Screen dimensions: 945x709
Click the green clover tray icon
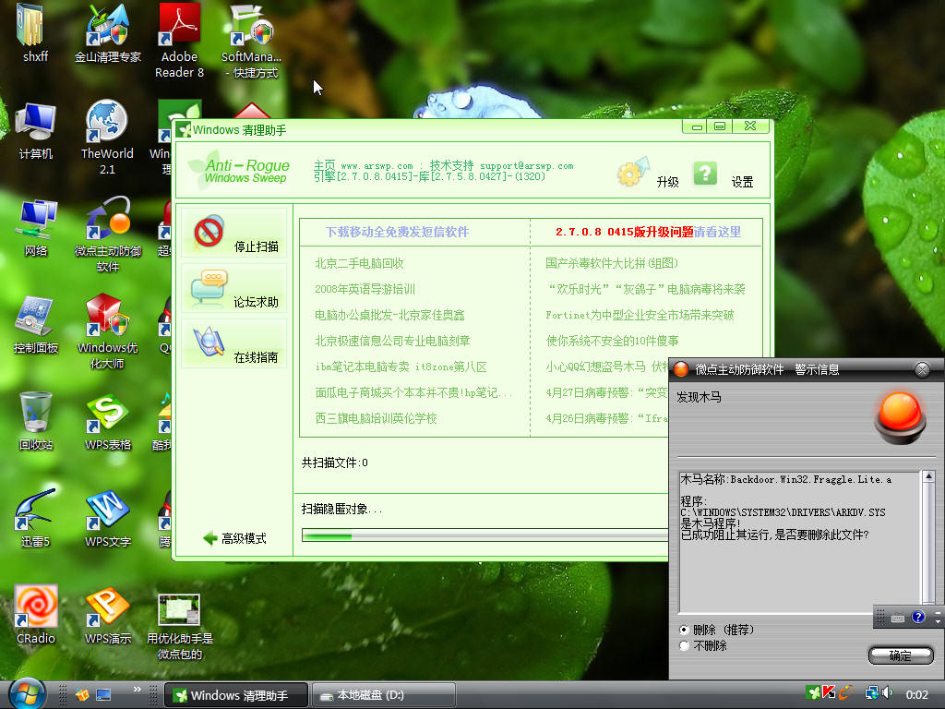tap(813, 692)
